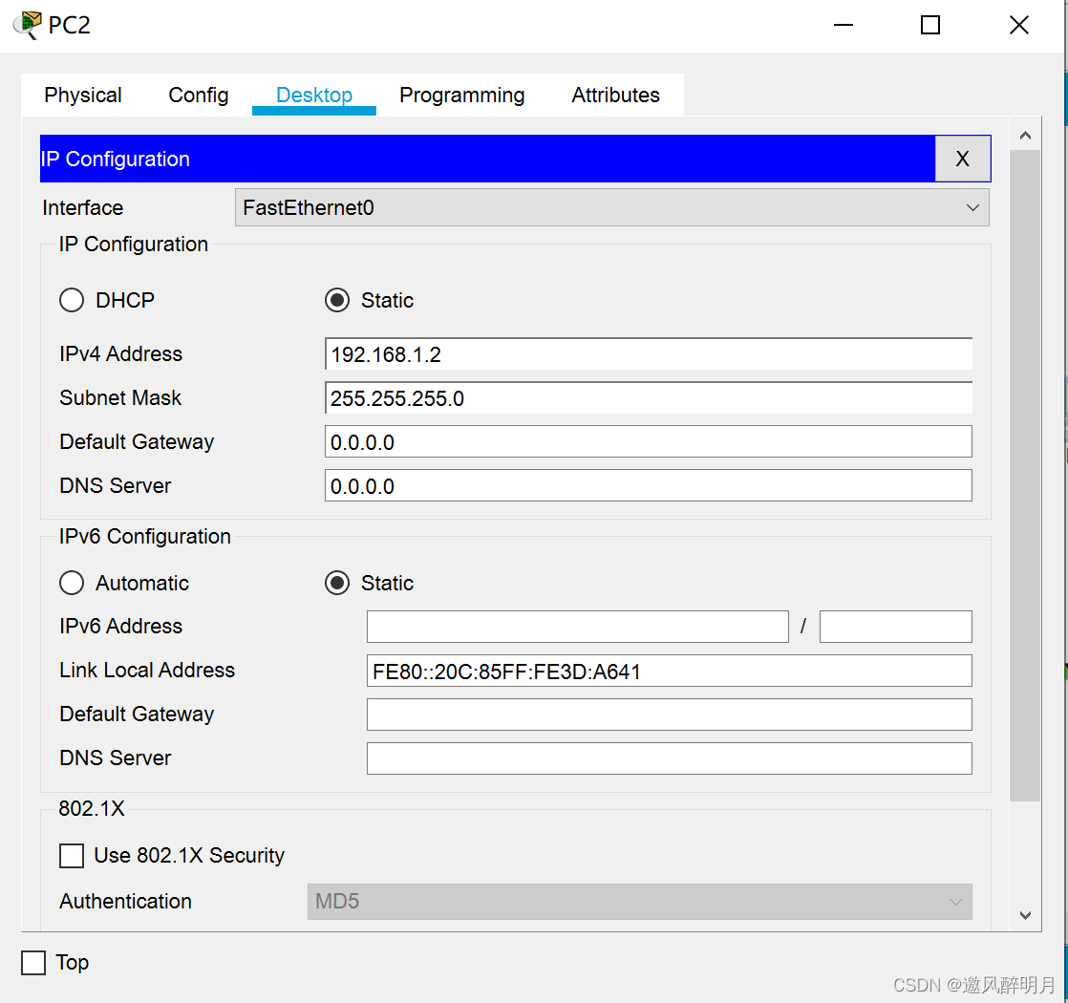This screenshot has width=1068, height=1003.
Task: Switch to the Physical tab
Action: pyautogui.click(x=83, y=95)
